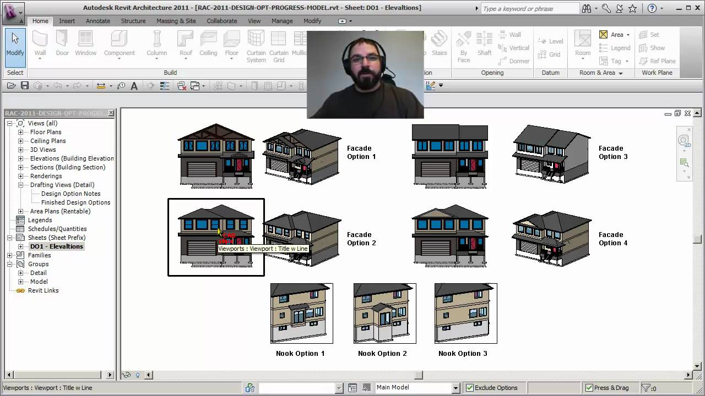
Task: Collapse the Drafting Views (Detail) branch
Action: [x=19, y=185]
